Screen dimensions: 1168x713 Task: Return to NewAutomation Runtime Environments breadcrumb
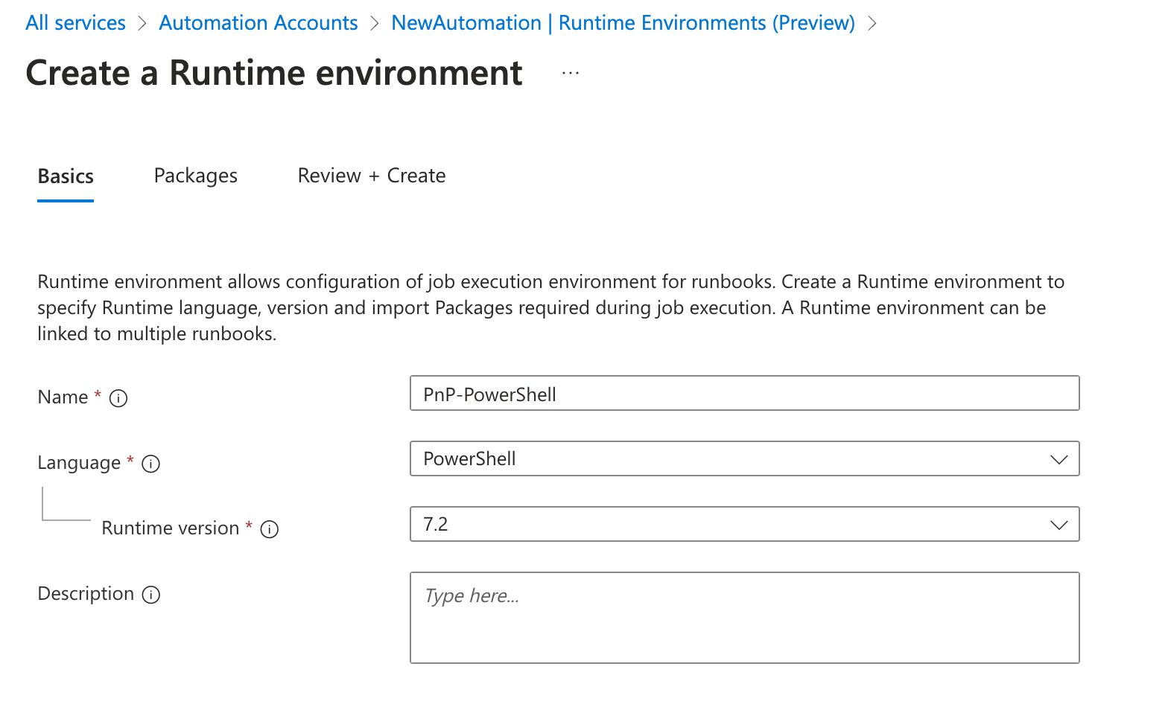point(623,23)
